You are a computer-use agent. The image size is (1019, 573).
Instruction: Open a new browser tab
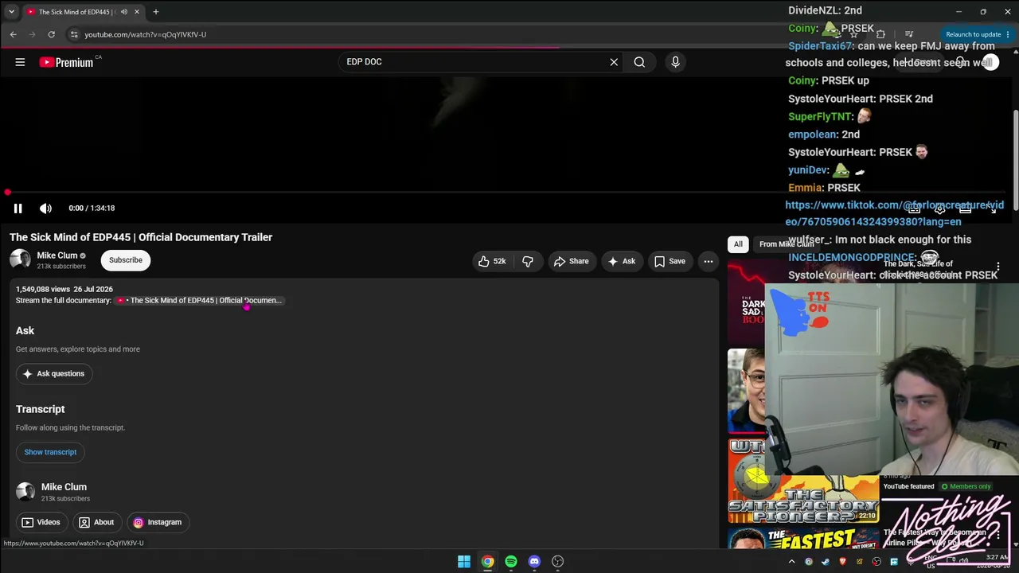(156, 12)
